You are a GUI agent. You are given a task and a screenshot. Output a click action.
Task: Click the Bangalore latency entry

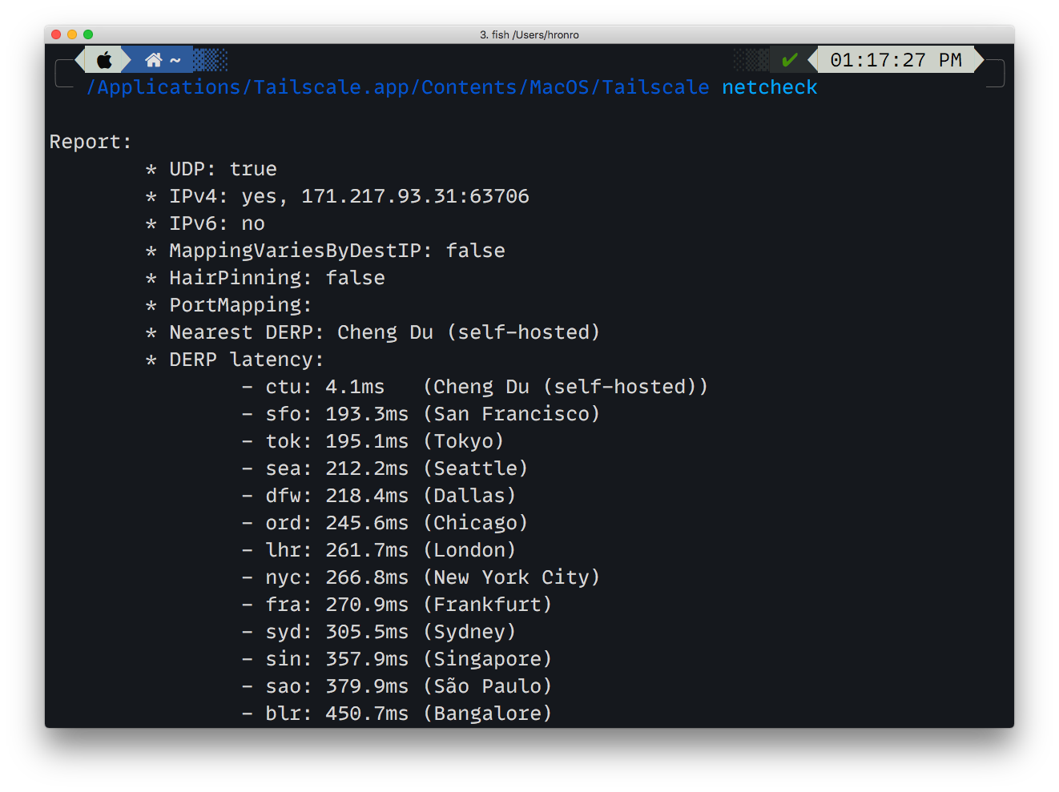[398, 713]
